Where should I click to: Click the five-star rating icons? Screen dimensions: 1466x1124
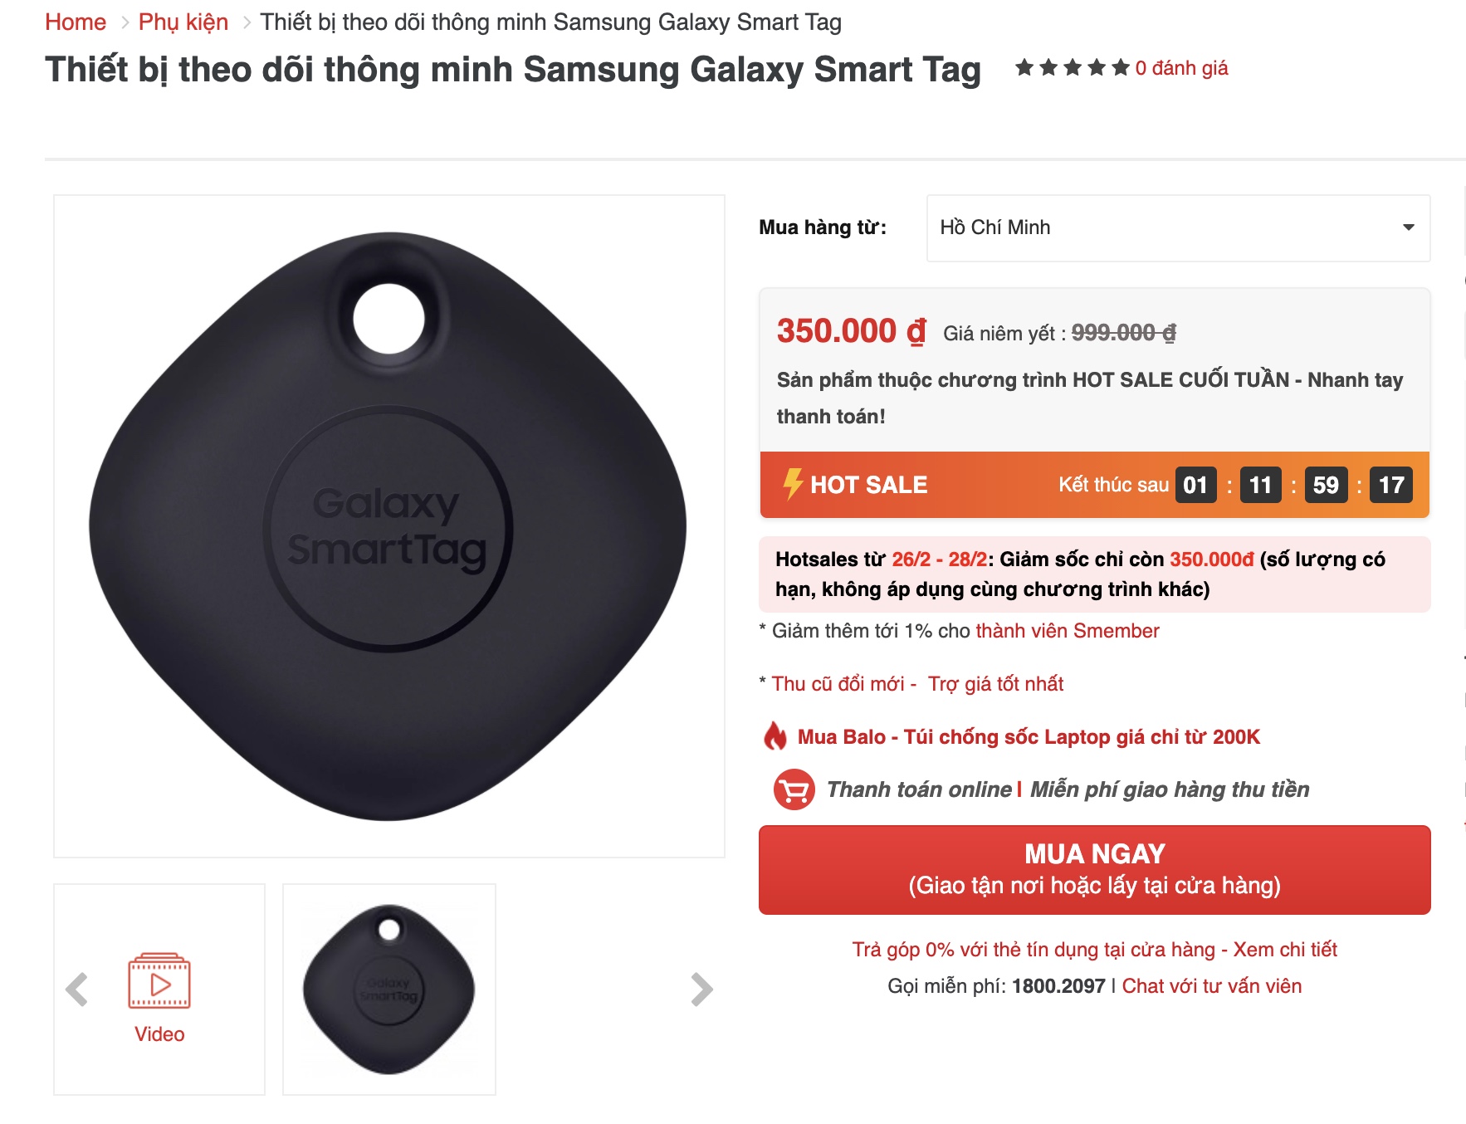pyautogui.click(x=1073, y=67)
